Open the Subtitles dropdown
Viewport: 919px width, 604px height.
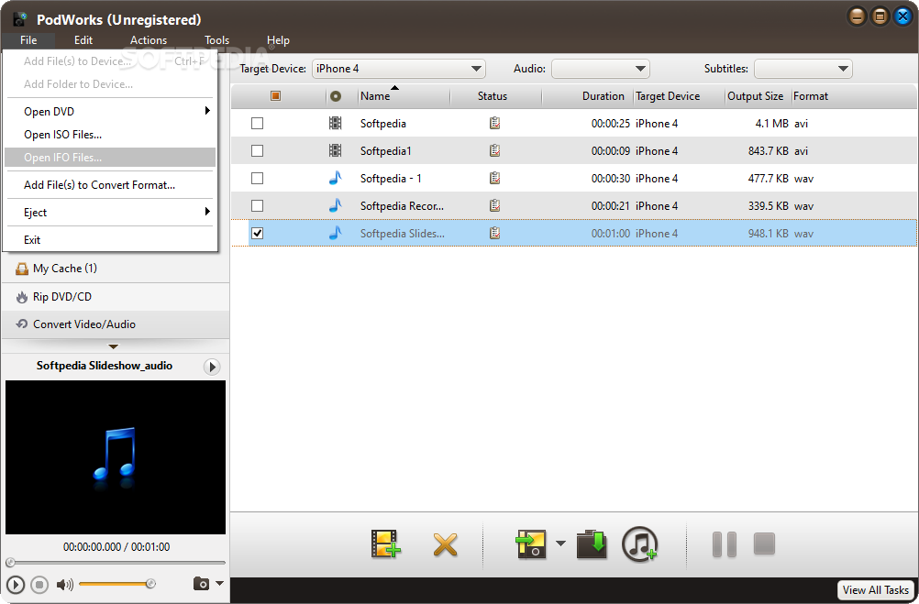(803, 69)
